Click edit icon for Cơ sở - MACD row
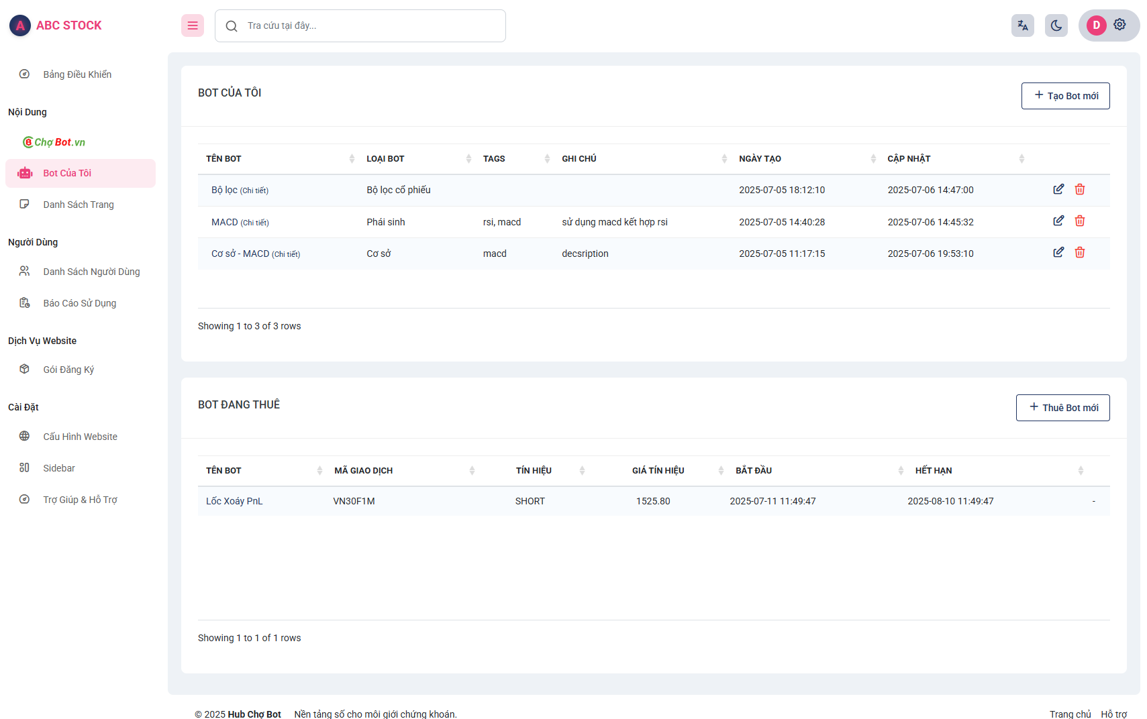This screenshot has height=719, width=1147. [x=1058, y=252]
